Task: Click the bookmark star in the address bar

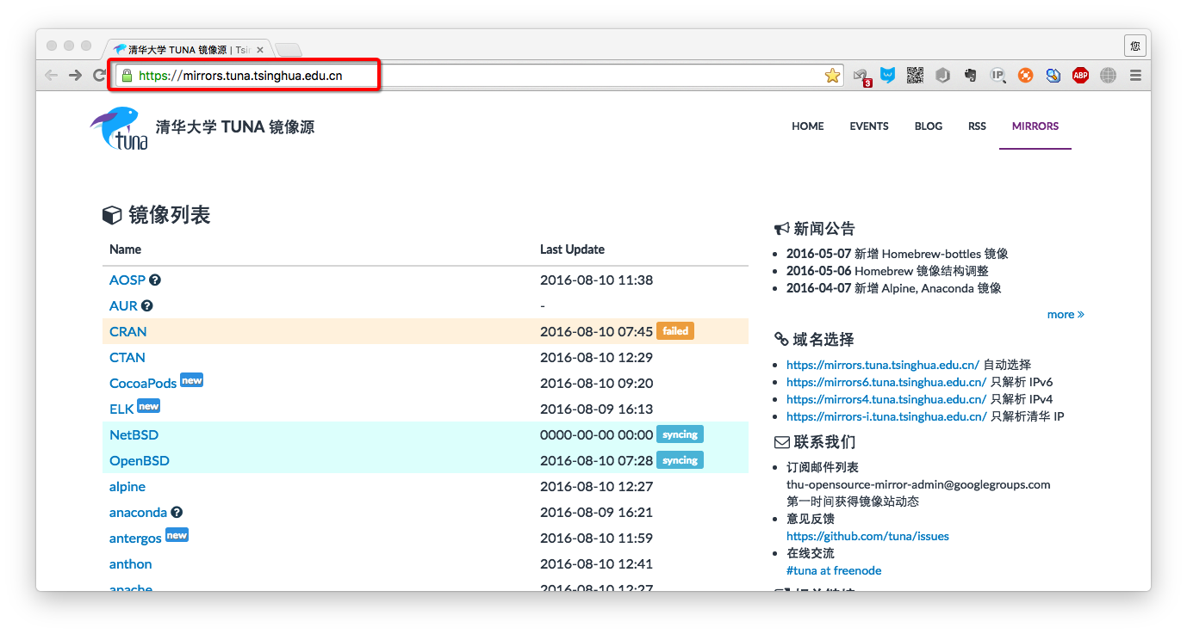Action: (x=832, y=76)
